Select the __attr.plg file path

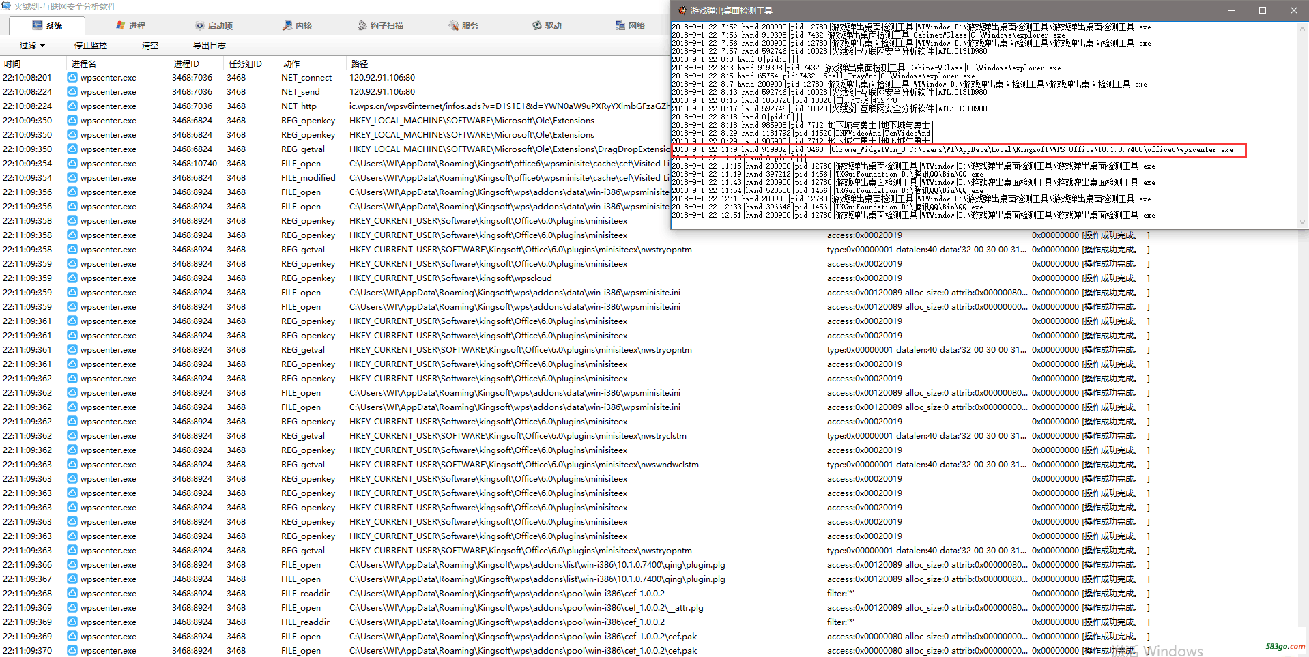[x=526, y=608]
